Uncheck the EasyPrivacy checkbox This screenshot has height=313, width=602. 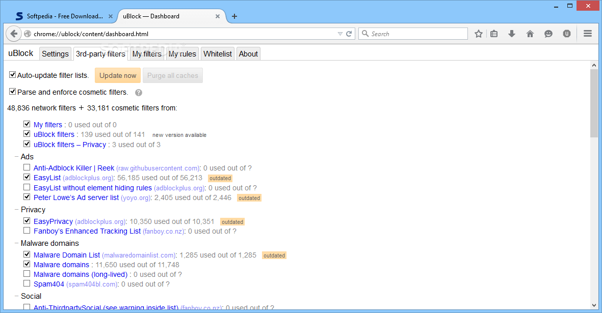click(x=27, y=221)
